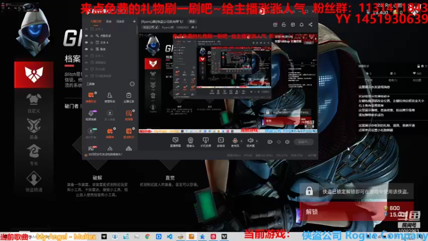Expand the speaker options arrow
This screenshot has width=428, height=241.
tap(257, 141)
